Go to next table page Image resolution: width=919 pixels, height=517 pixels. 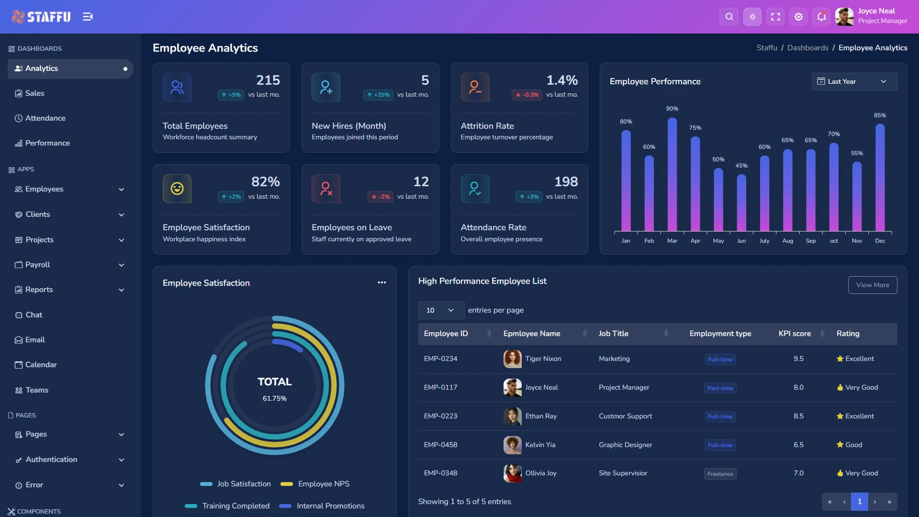pos(875,502)
